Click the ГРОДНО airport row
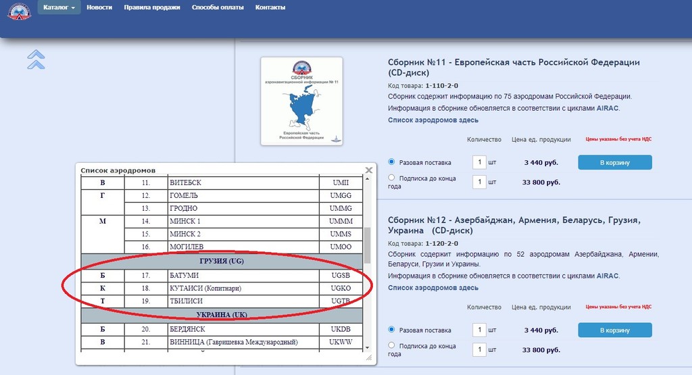The height and width of the screenshot is (375, 692). pyautogui.click(x=222, y=208)
